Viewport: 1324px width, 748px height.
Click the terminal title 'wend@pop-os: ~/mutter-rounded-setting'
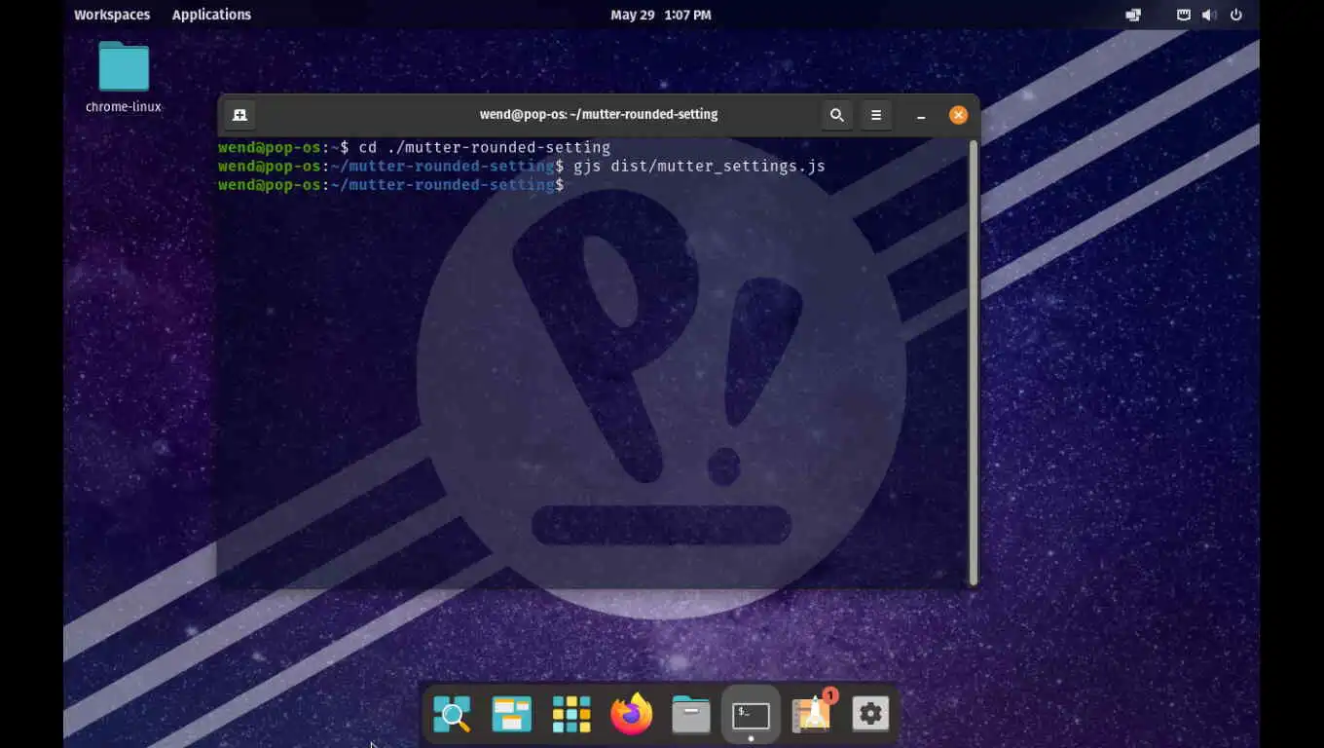pos(599,115)
